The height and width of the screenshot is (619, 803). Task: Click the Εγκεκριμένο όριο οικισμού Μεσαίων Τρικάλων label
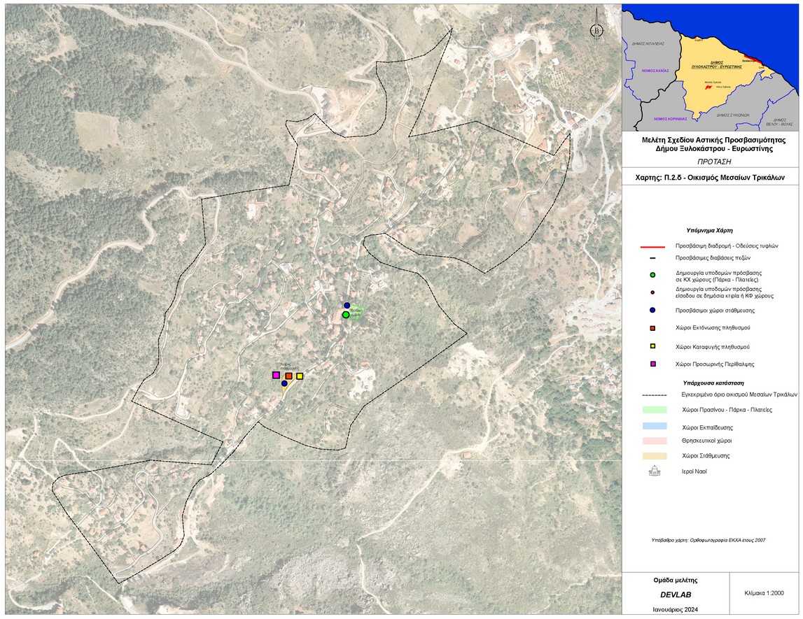click(x=739, y=395)
